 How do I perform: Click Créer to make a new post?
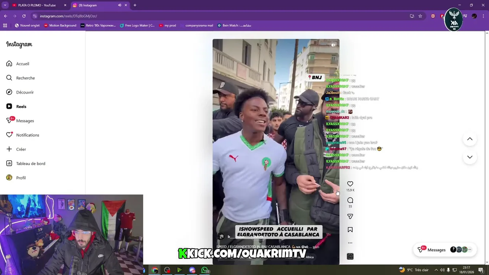coord(16,149)
